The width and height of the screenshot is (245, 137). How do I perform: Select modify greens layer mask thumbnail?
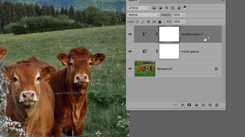click(x=169, y=51)
